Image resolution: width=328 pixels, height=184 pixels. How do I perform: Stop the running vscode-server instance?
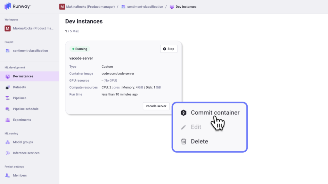click(x=168, y=49)
